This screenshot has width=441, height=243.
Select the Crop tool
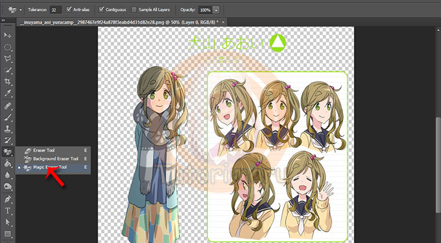click(x=8, y=82)
